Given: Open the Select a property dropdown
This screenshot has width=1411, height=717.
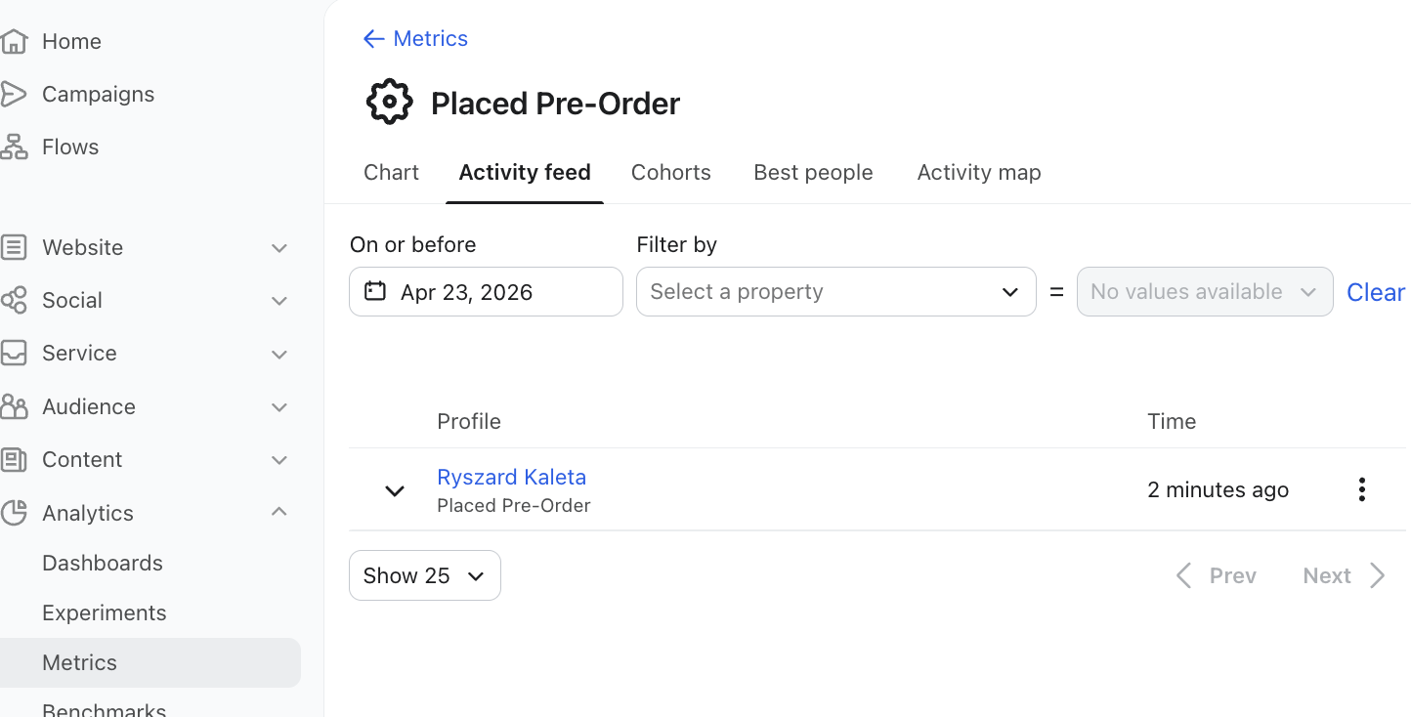Looking at the screenshot, I should pyautogui.click(x=835, y=291).
